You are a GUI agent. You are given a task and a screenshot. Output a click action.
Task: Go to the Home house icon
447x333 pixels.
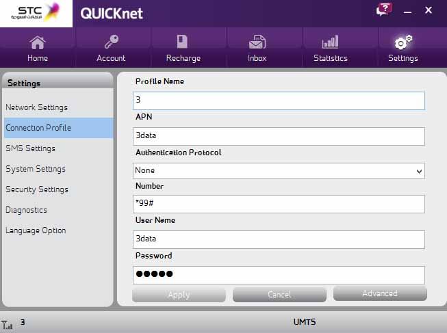(x=38, y=42)
